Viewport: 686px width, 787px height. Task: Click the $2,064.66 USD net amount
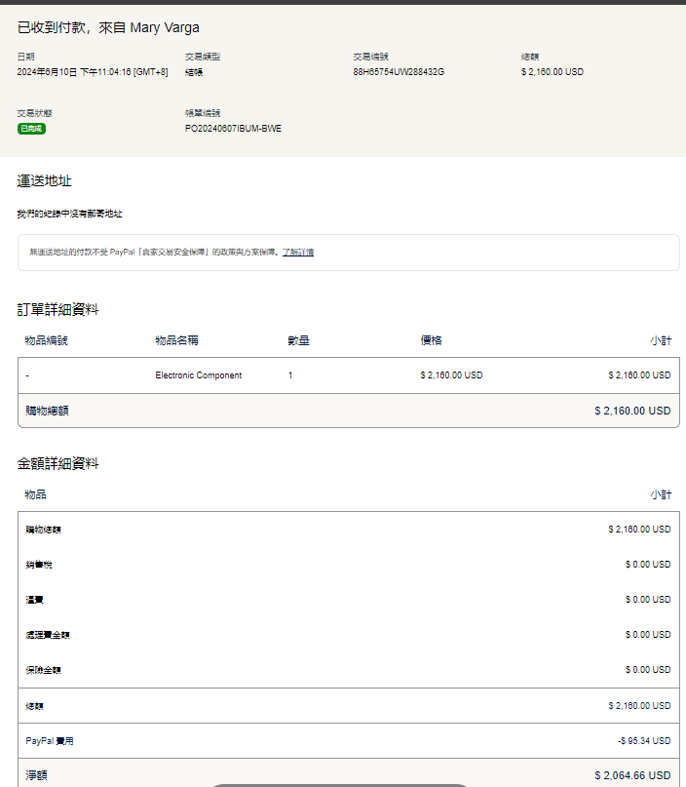click(632, 775)
